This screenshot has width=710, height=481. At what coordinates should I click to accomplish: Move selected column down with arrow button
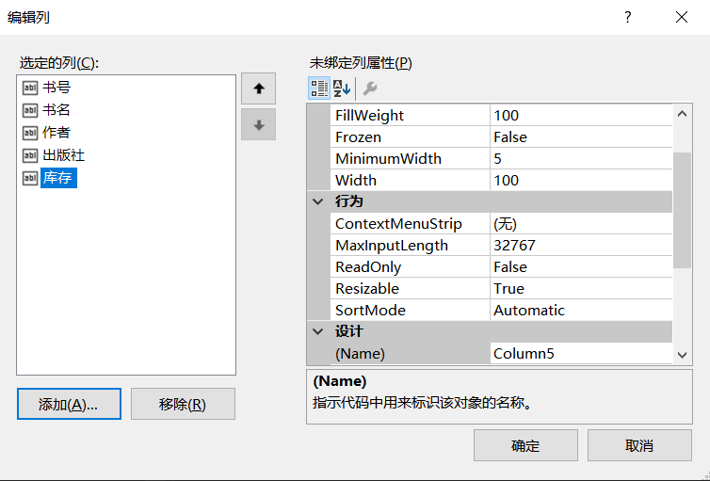click(259, 124)
